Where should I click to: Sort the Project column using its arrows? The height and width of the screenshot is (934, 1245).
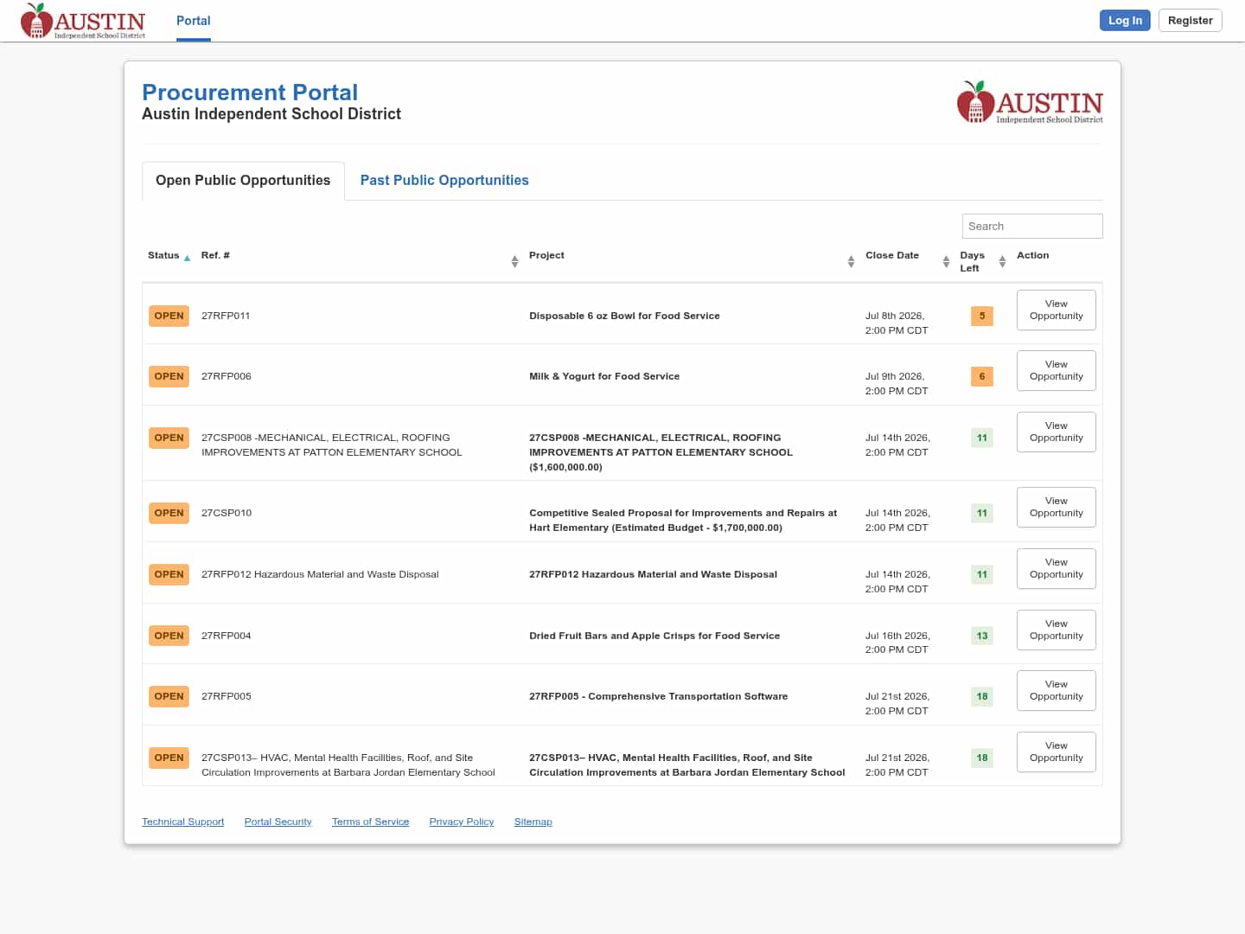(851, 261)
